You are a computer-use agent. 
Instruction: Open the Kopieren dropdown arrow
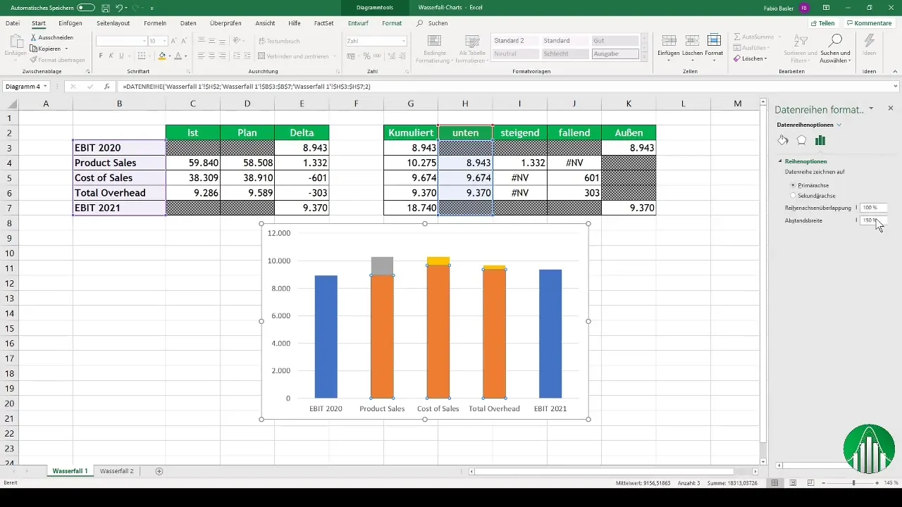tap(66, 49)
